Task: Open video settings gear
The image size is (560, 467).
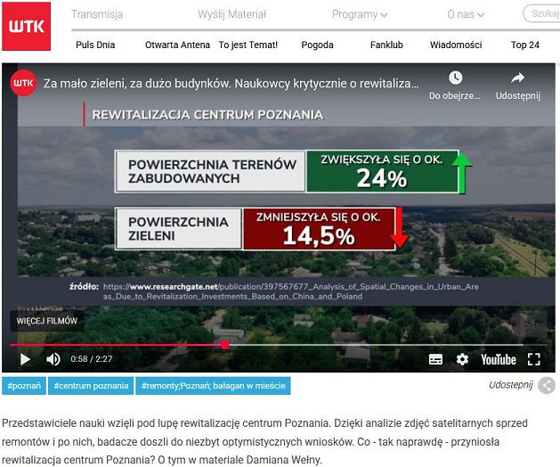Action: 462,359
